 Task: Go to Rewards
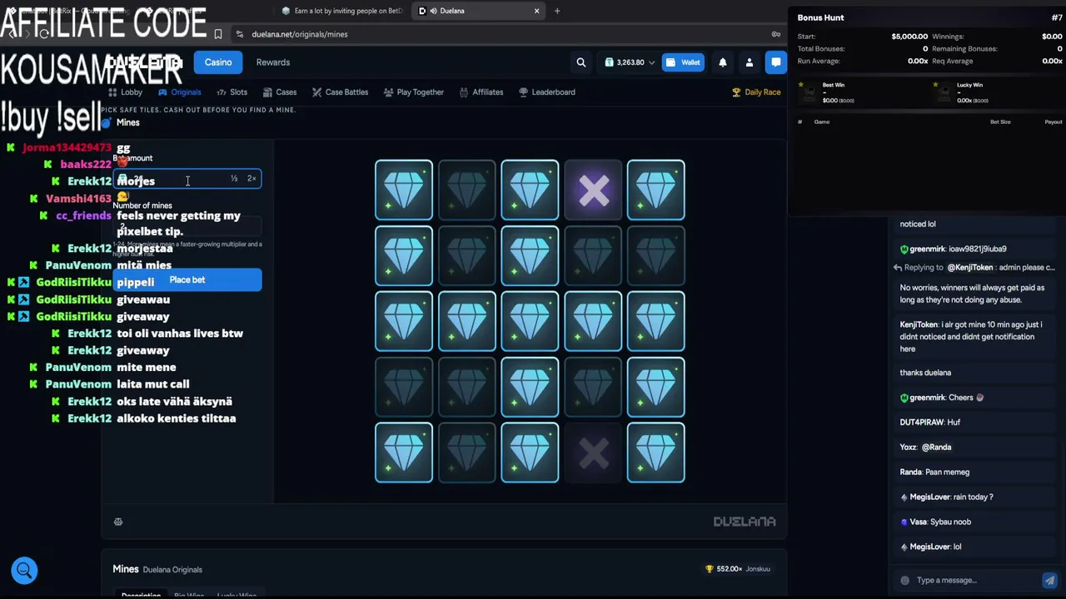[273, 62]
